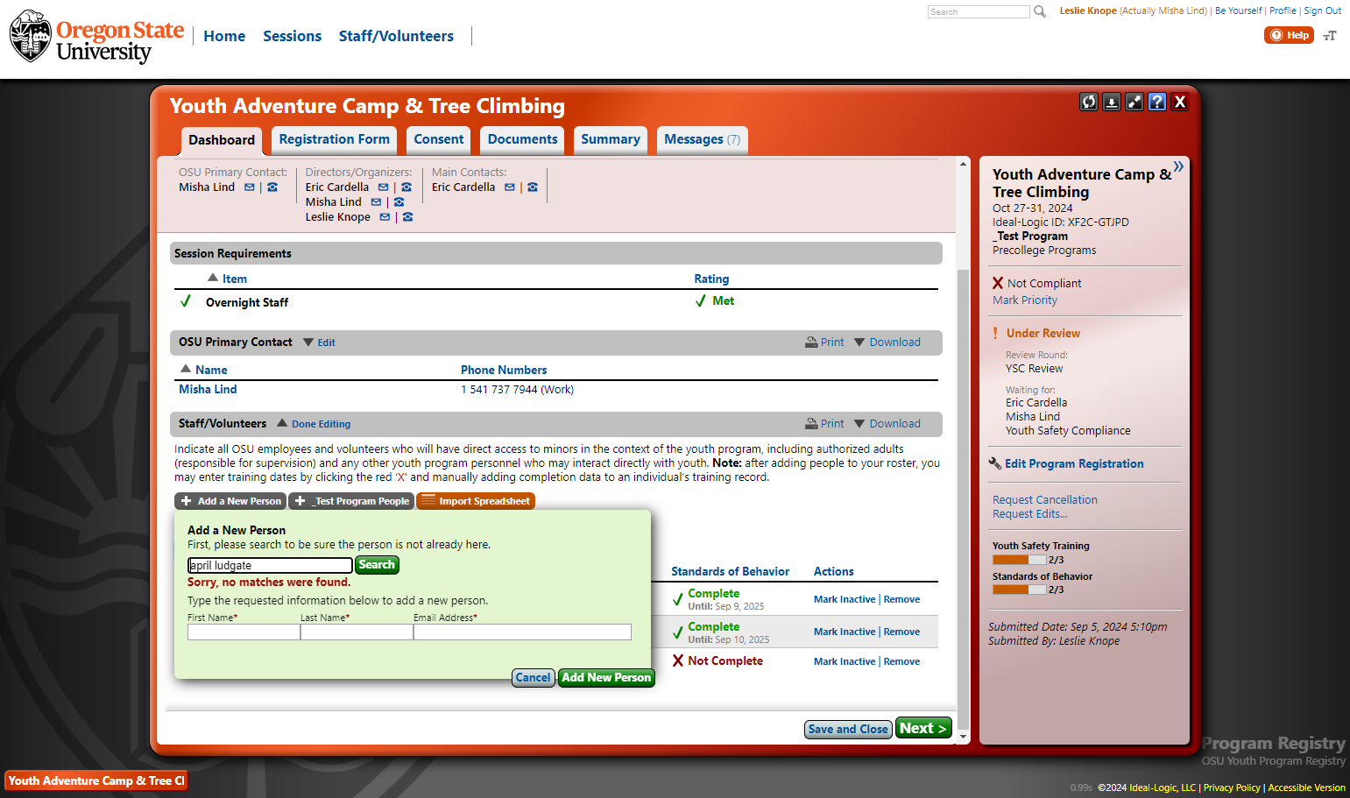1350x798 pixels.
Task: Cancel the Add a New Person form
Action: click(533, 678)
